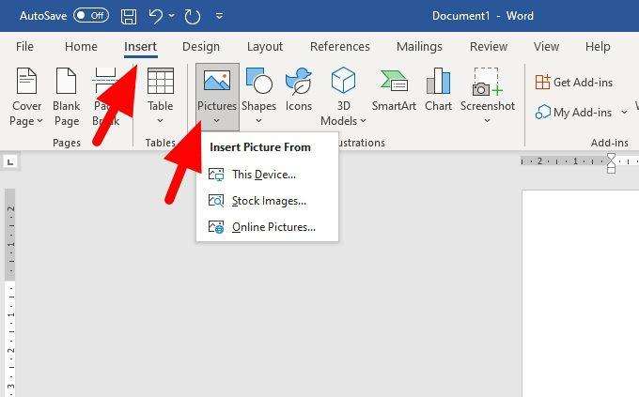The height and width of the screenshot is (397, 639).
Task: Click the Screenshot camera icon
Action: [487, 82]
